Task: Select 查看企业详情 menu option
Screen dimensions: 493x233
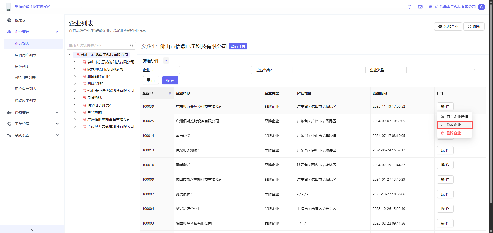Action: pyautogui.click(x=457, y=117)
